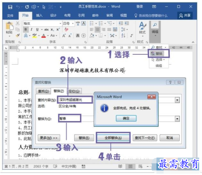202x175 pixels.
Task: Click the Shrink Font icon
Action: tap(70, 35)
